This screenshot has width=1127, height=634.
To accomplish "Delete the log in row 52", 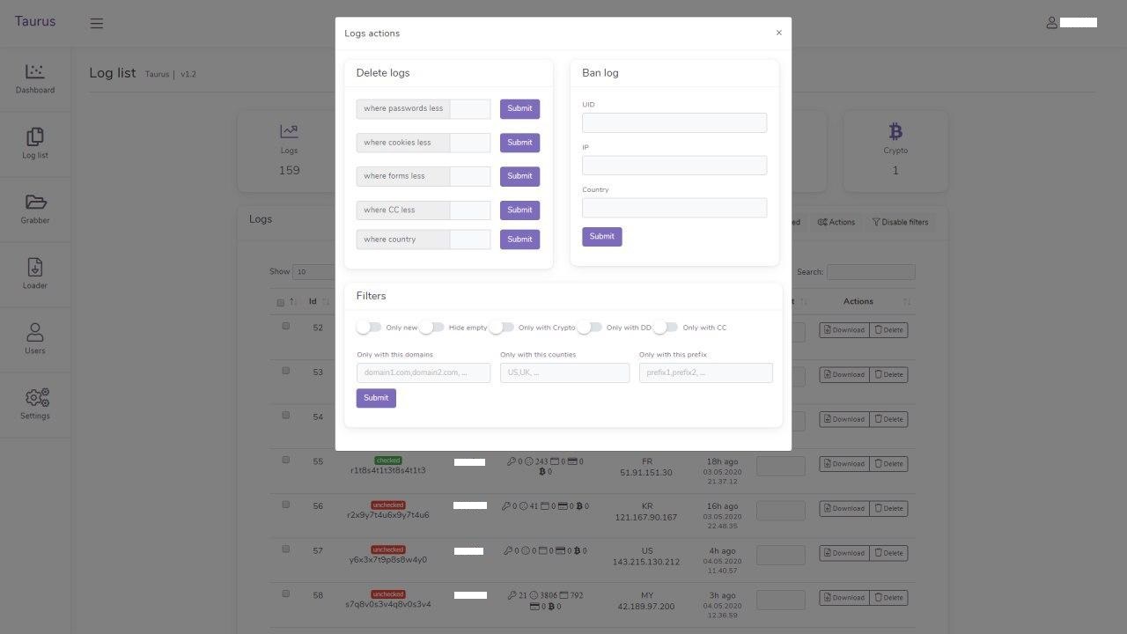I will (x=888, y=330).
